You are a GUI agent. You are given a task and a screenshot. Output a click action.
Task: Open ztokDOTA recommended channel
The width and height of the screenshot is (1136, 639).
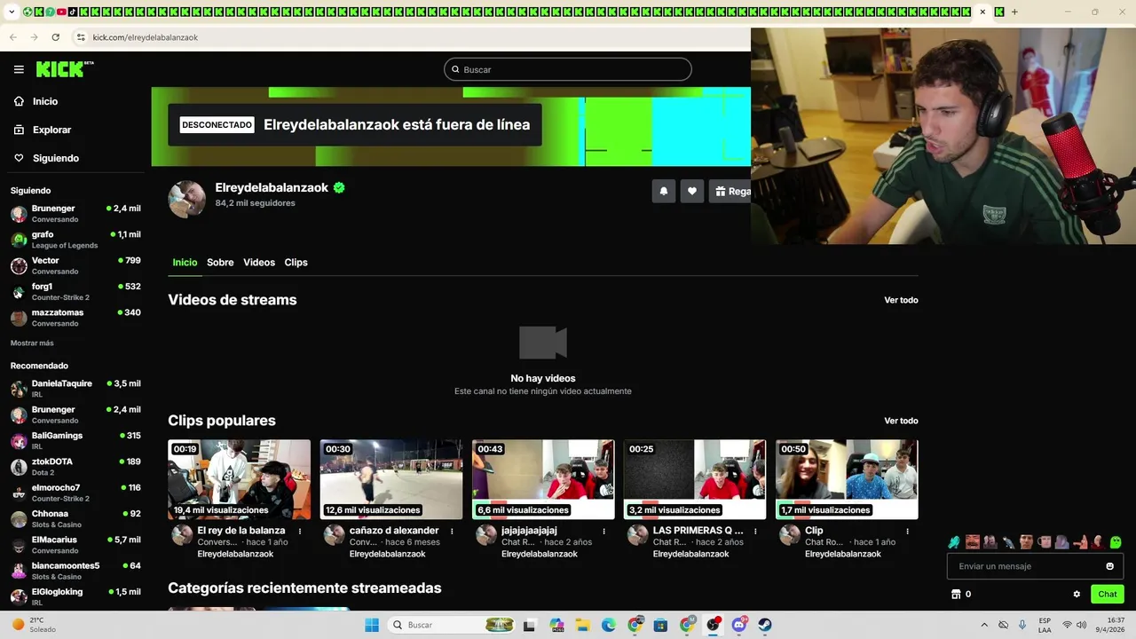click(75, 467)
